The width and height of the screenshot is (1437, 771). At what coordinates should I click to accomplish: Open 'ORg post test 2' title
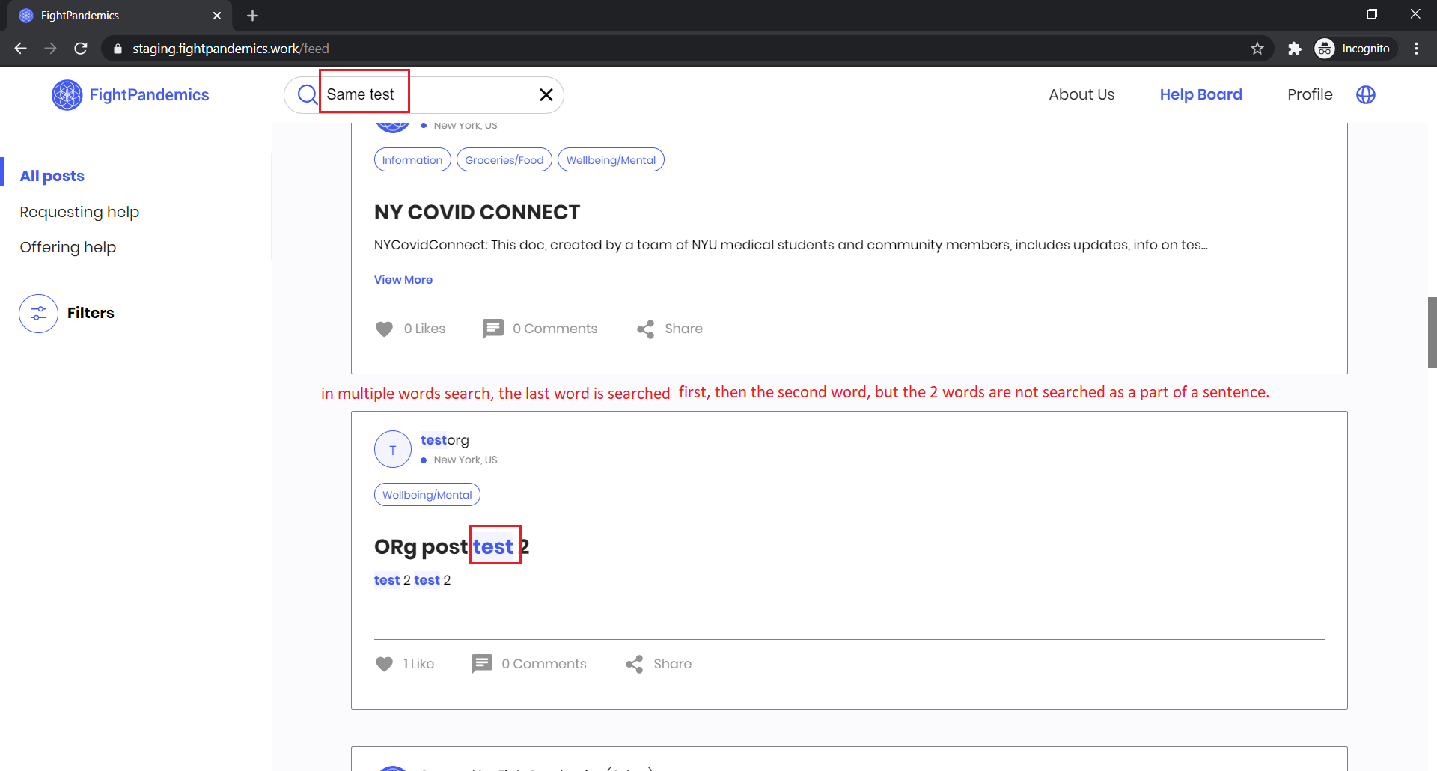click(x=451, y=547)
